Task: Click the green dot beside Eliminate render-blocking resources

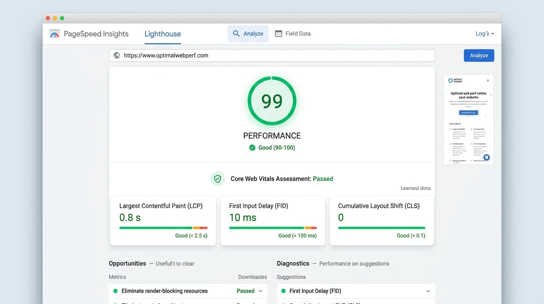Action: click(x=115, y=291)
